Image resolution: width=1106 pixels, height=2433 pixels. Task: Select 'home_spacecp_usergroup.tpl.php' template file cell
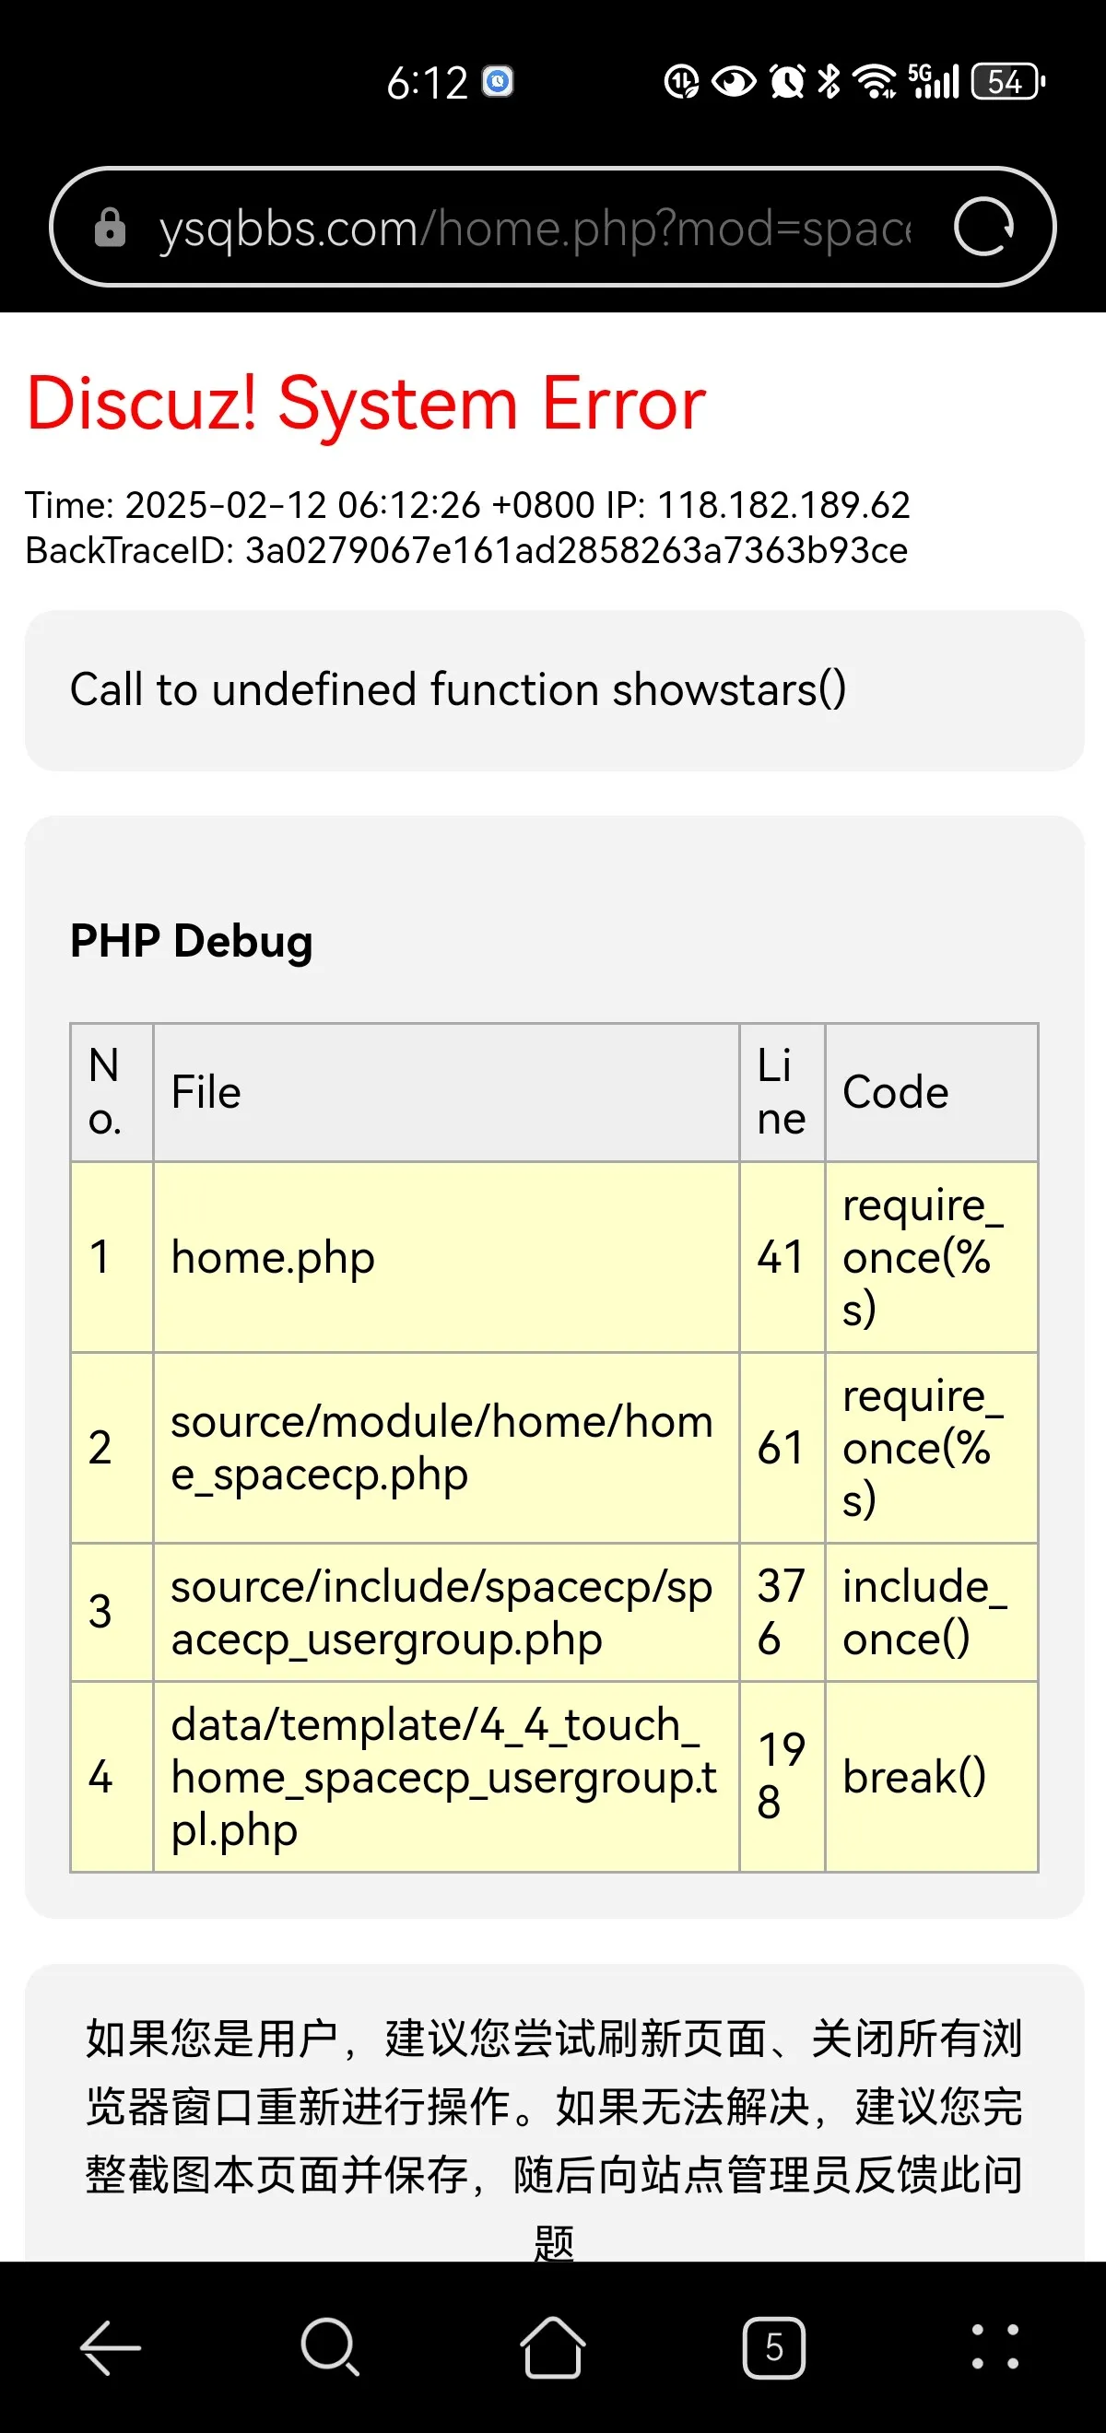[x=447, y=1777]
